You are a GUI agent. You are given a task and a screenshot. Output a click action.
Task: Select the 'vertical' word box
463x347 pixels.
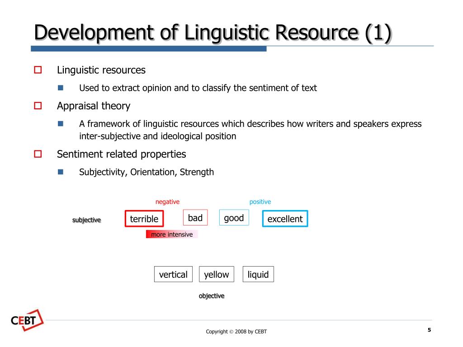click(173, 274)
